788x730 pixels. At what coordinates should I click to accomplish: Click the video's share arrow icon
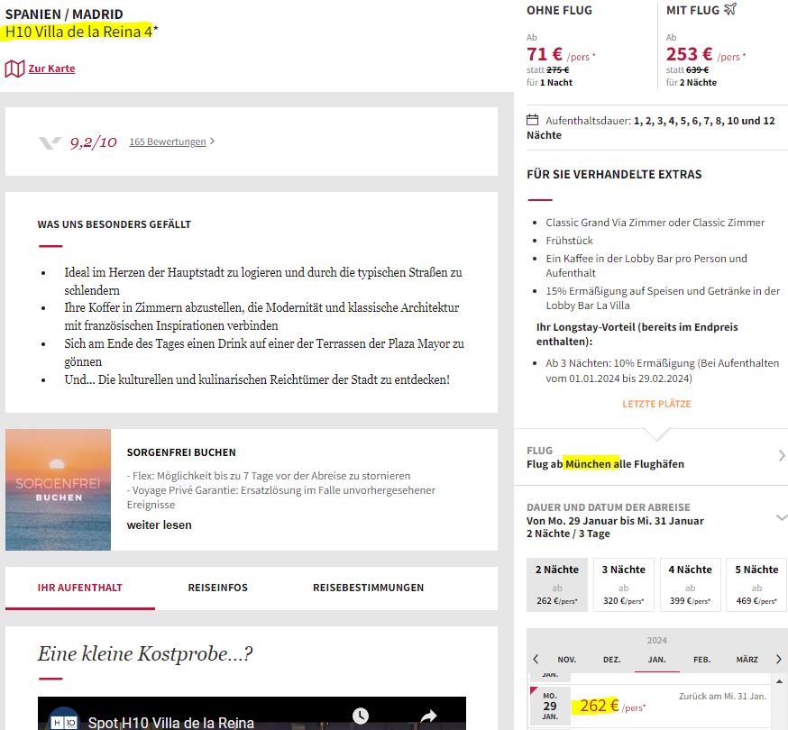428,716
